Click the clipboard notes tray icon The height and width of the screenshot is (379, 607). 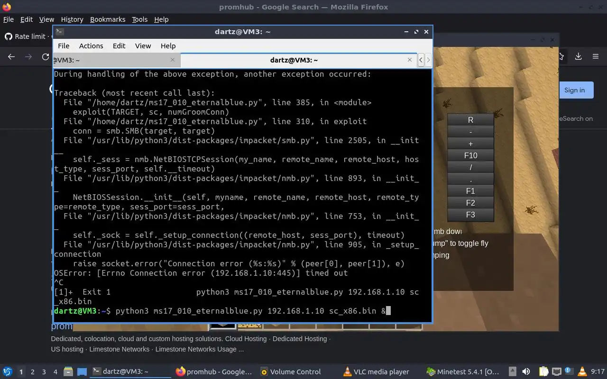[543, 372]
